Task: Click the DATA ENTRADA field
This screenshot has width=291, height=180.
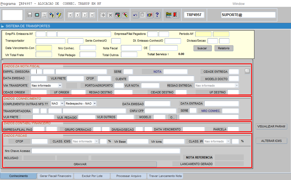Action: click(x=222, y=103)
